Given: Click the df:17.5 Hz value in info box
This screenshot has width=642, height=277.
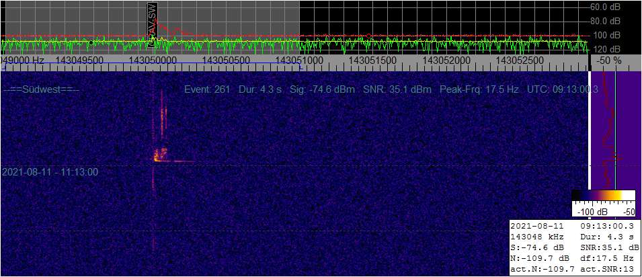Looking at the screenshot, I should 607,258.
